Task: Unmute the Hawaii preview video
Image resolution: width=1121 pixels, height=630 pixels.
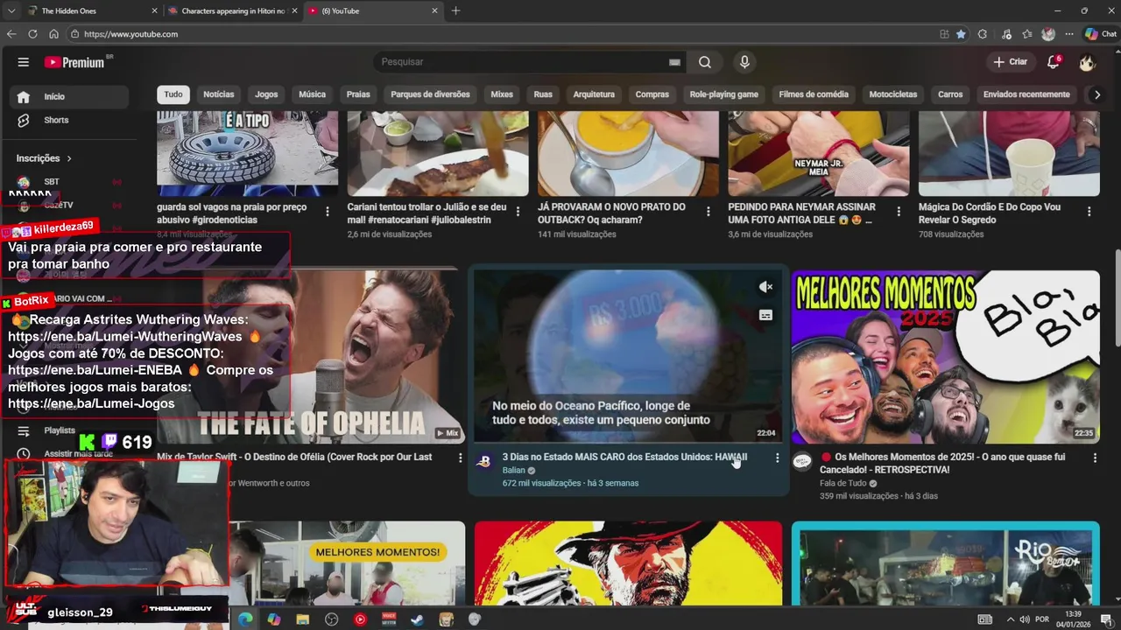Action: coord(765,287)
